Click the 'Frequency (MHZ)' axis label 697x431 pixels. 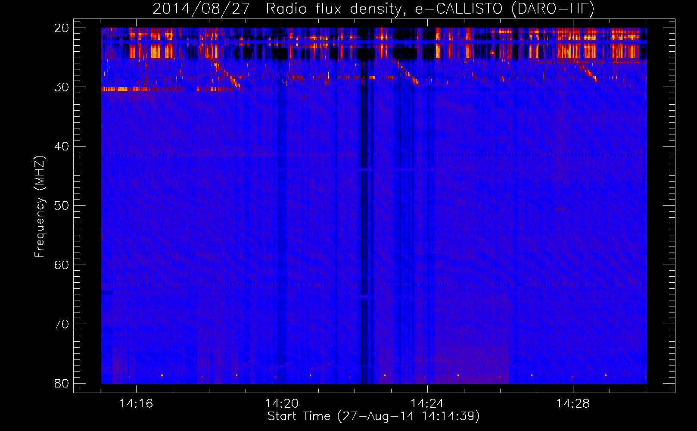(x=40, y=206)
